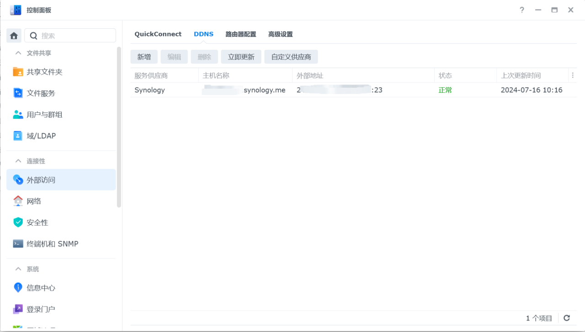Open Shared Folder icon in sidebar
This screenshot has height=332, width=585.
18,72
